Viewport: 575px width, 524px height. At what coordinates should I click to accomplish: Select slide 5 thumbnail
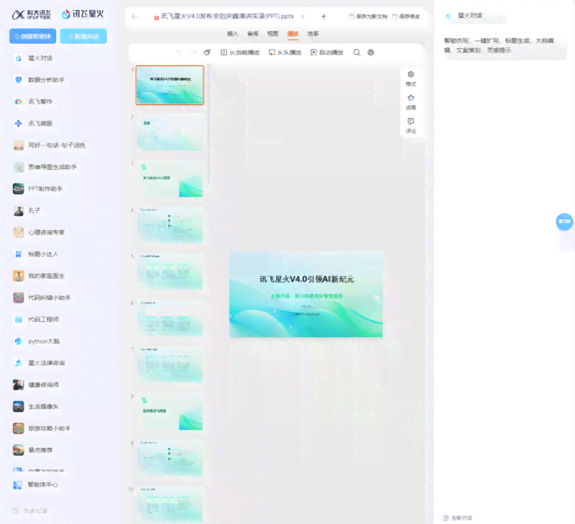(x=170, y=272)
